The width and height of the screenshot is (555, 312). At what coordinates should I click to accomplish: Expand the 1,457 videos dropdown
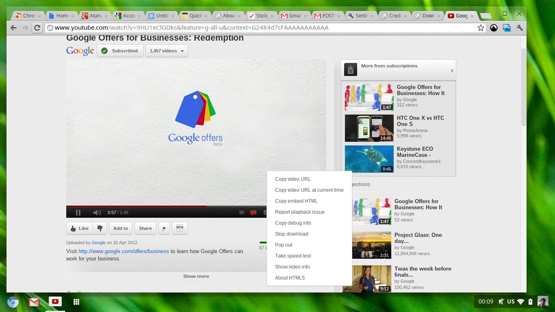pyautogui.click(x=167, y=51)
